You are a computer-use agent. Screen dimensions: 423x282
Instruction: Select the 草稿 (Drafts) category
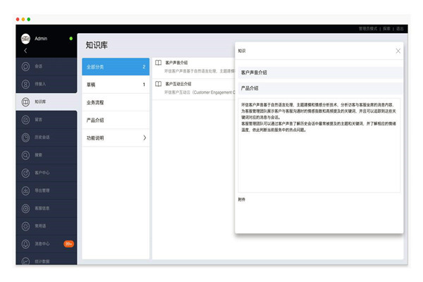click(116, 85)
